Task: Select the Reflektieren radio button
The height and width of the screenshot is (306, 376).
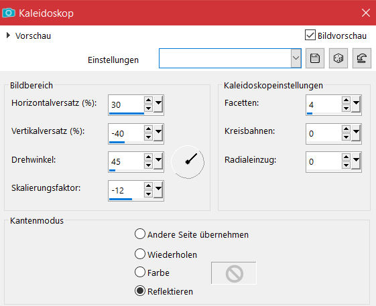Action: (140, 291)
